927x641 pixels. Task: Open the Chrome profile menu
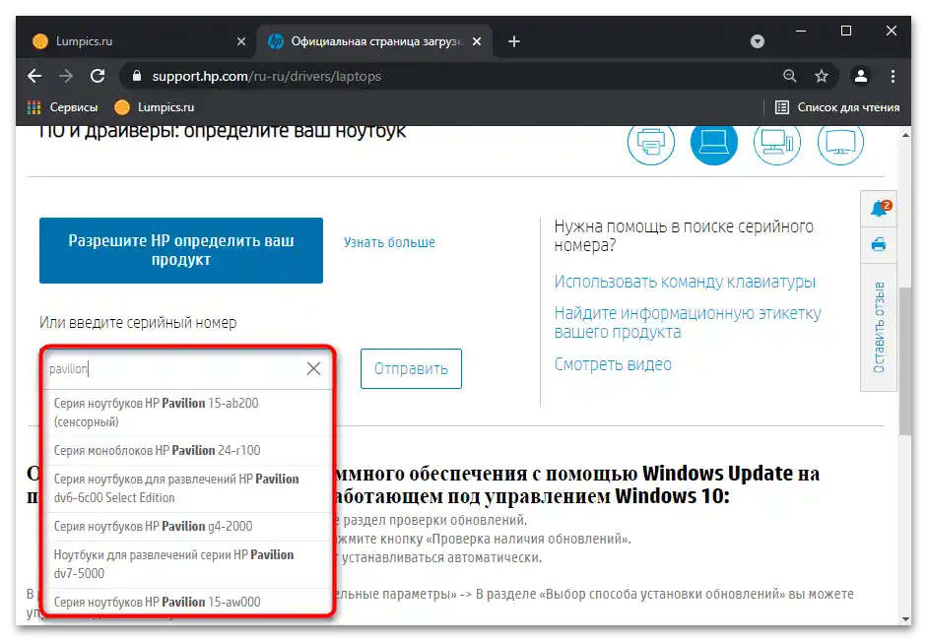coord(861,76)
